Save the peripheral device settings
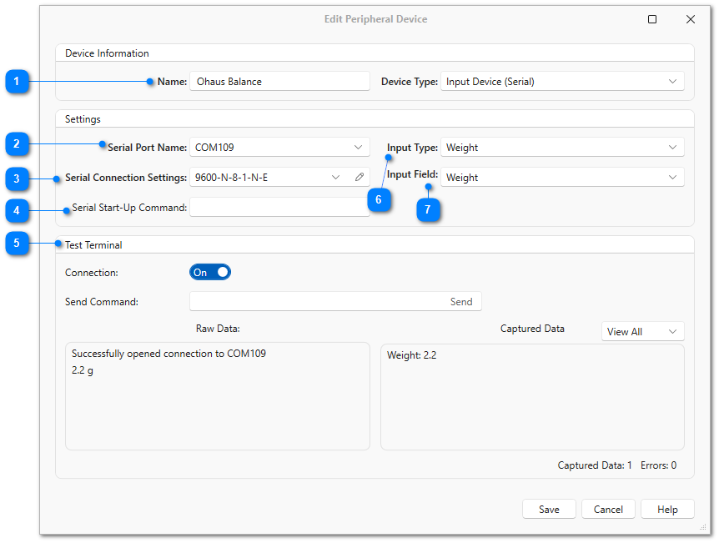The height and width of the screenshot is (543, 719). click(x=549, y=510)
